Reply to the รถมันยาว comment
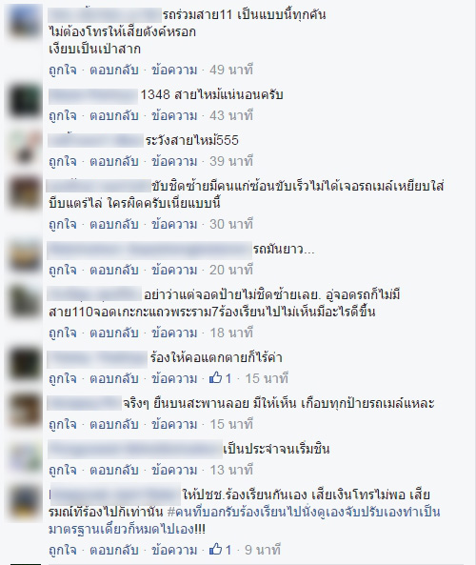Screen dimensions: 476x565 tap(114, 270)
